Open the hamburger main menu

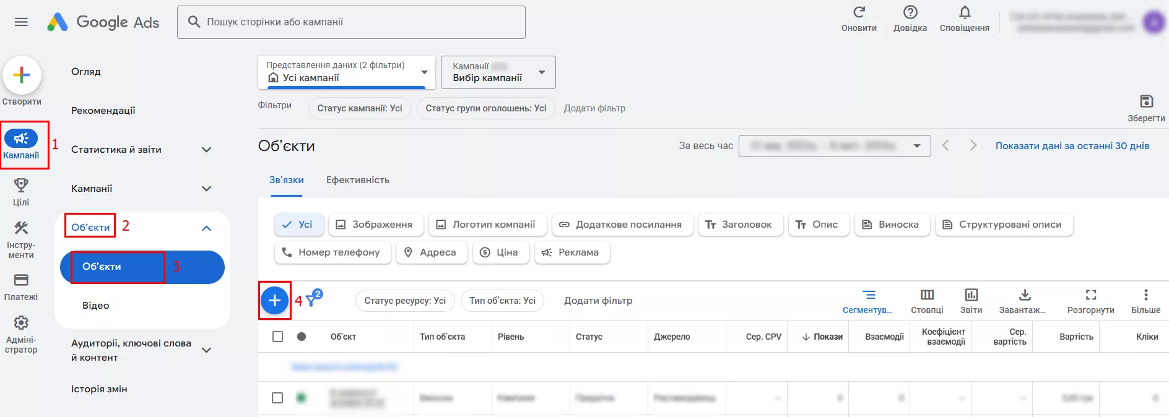[21, 22]
